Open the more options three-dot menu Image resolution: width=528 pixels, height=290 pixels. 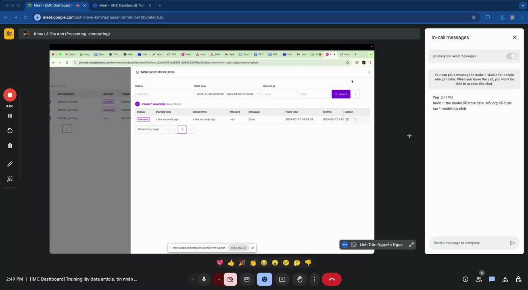coord(315,279)
